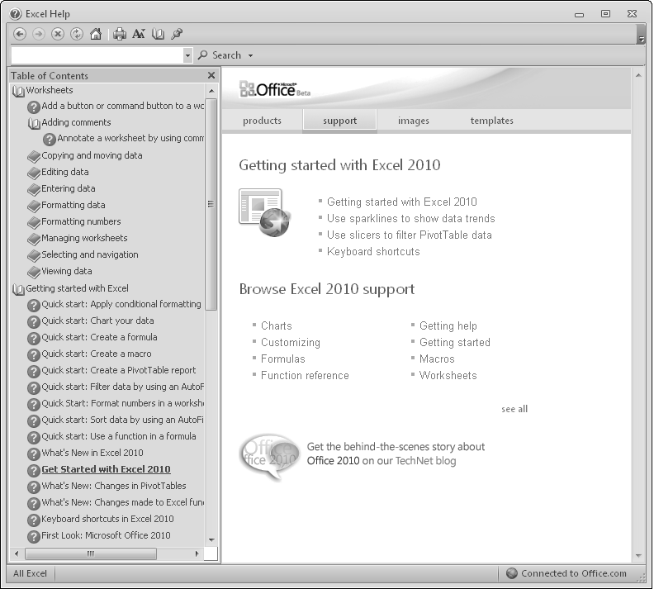
Task: Open Annotate a worksheet by using comments
Action: tap(130, 138)
